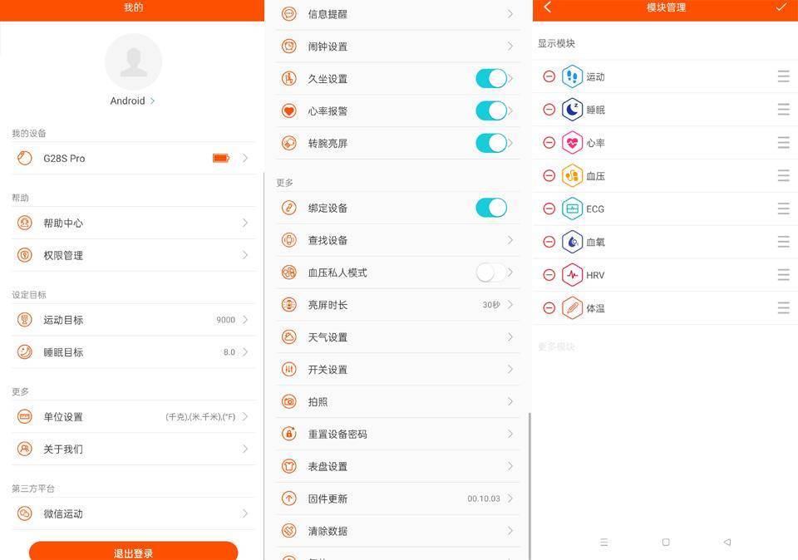
Task: Click the ECG module icon
Action: [x=572, y=209]
